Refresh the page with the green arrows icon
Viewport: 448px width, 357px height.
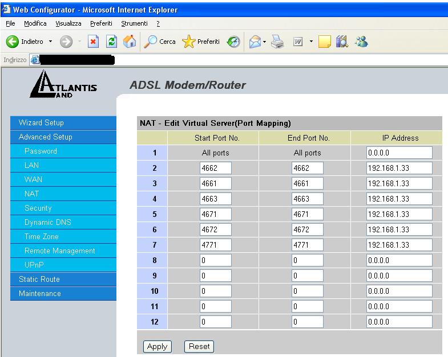tap(111, 42)
